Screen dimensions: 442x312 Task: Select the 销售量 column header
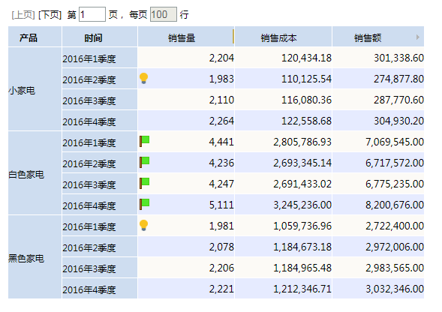[186, 37]
